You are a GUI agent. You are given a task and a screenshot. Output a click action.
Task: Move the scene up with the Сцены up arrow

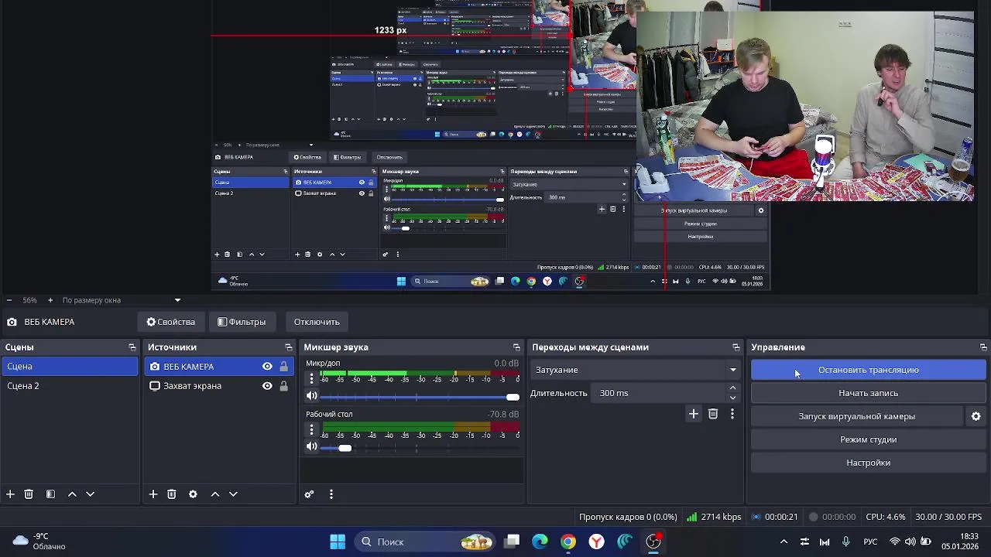[x=72, y=494]
